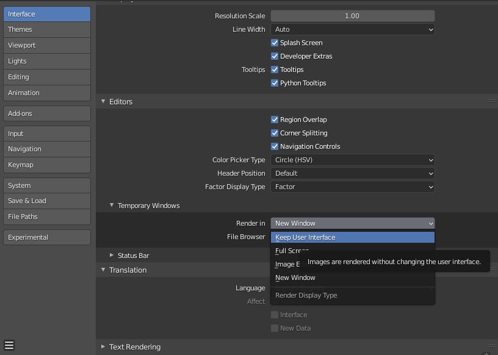The height and width of the screenshot is (355, 498).
Task: Select the Interface section
Action: 47,14
